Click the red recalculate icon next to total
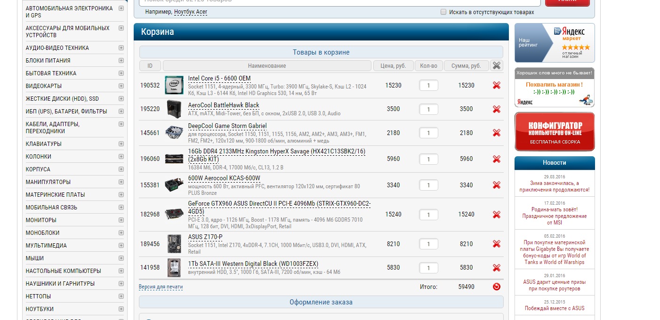Screen dimensions: 660x320 497,287
